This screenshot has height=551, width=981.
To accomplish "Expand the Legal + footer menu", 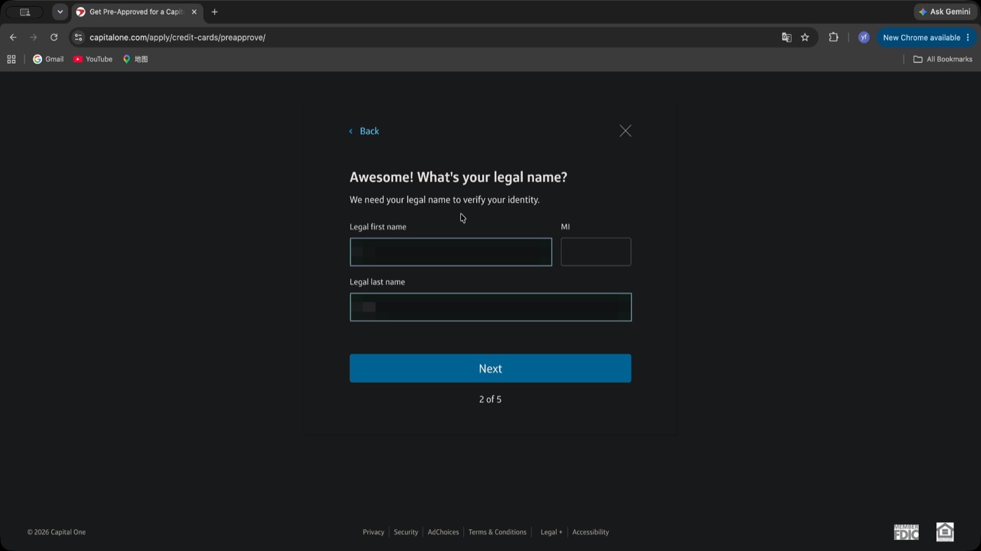I will point(551,532).
